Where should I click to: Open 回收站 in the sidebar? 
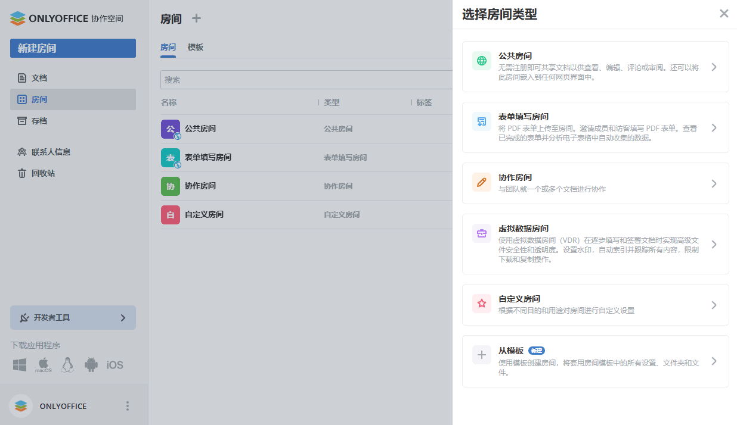(x=73, y=173)
